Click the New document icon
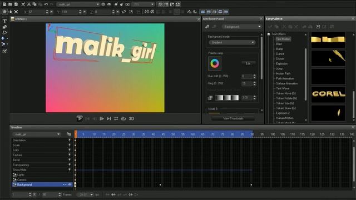 [4, 4]
